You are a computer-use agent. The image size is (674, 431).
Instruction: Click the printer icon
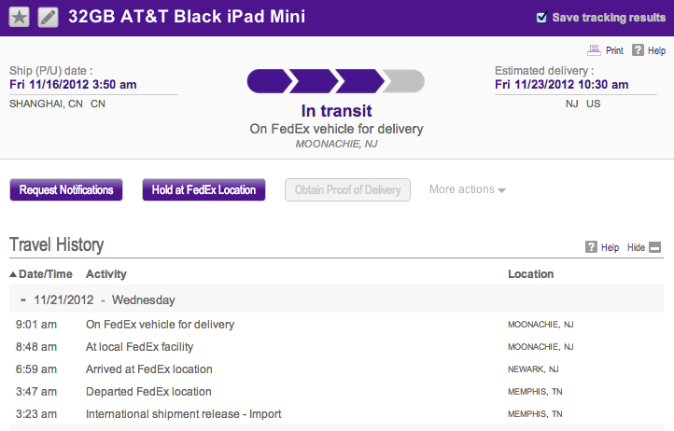(x=594, y=50)
